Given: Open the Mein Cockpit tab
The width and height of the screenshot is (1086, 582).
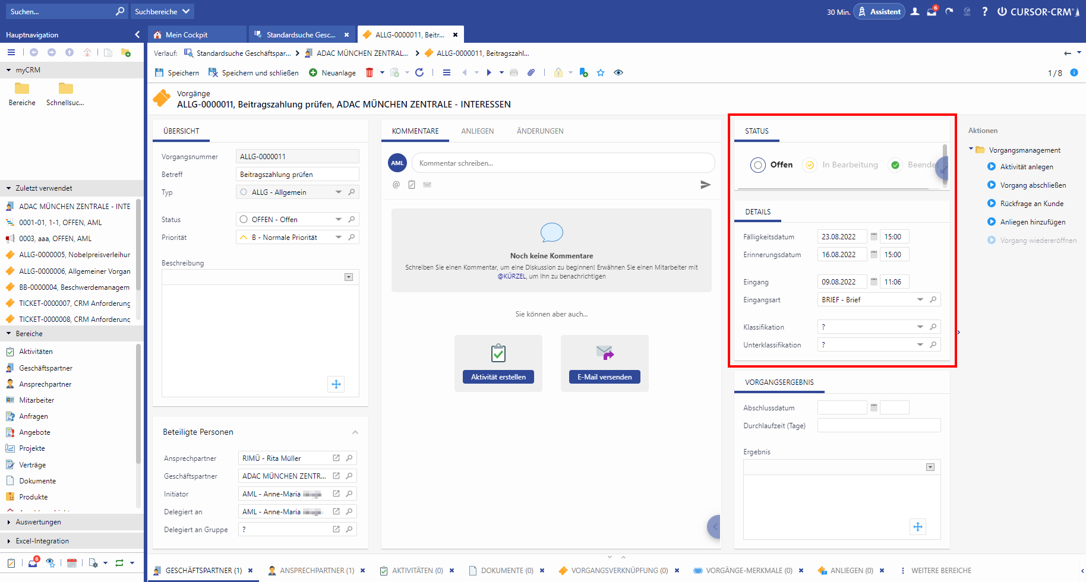Looking at the screenshot, I should click(x=187, y=34).
